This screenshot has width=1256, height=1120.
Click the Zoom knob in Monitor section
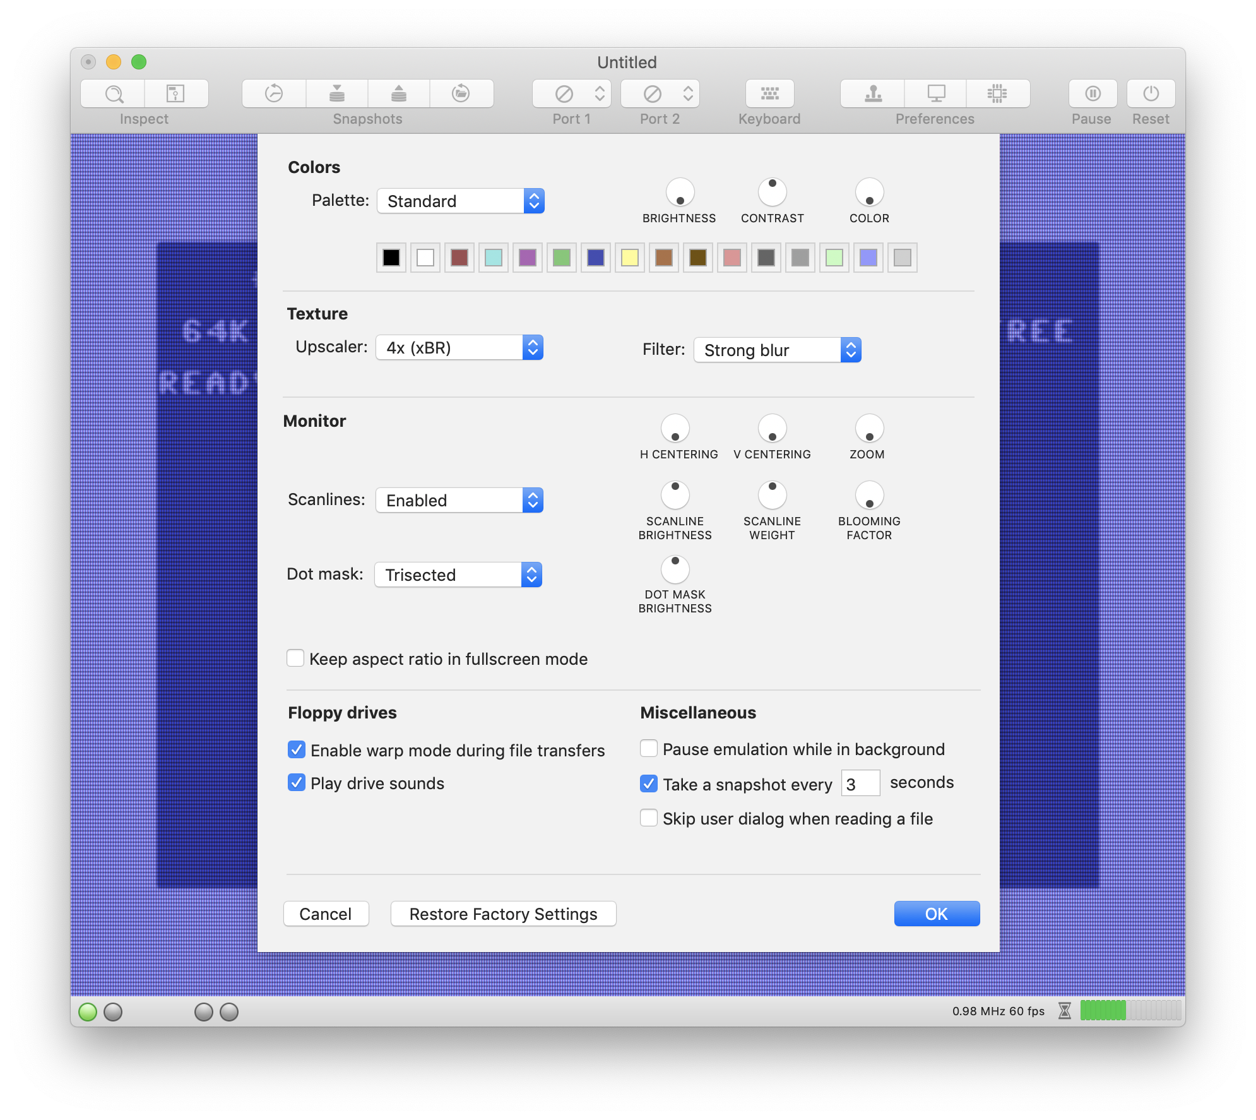870,428
